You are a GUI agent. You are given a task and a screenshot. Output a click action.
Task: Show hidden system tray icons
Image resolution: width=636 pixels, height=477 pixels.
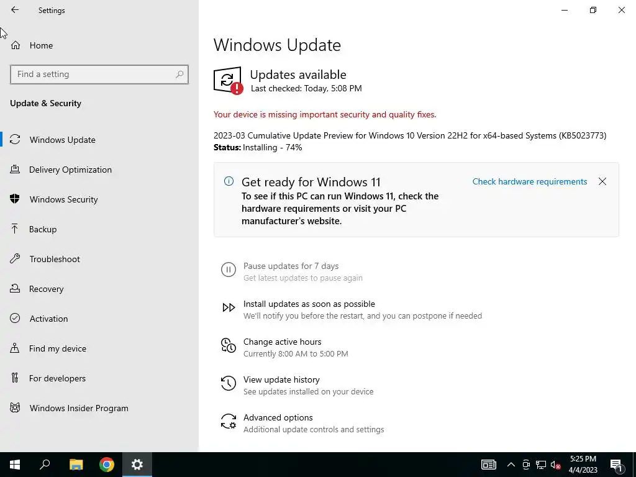pos(511,465)
